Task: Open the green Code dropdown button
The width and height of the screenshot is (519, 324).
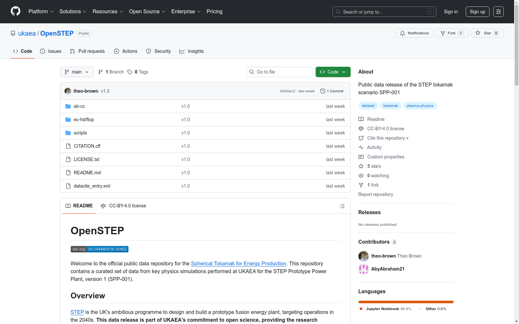Action: [333, 72]
